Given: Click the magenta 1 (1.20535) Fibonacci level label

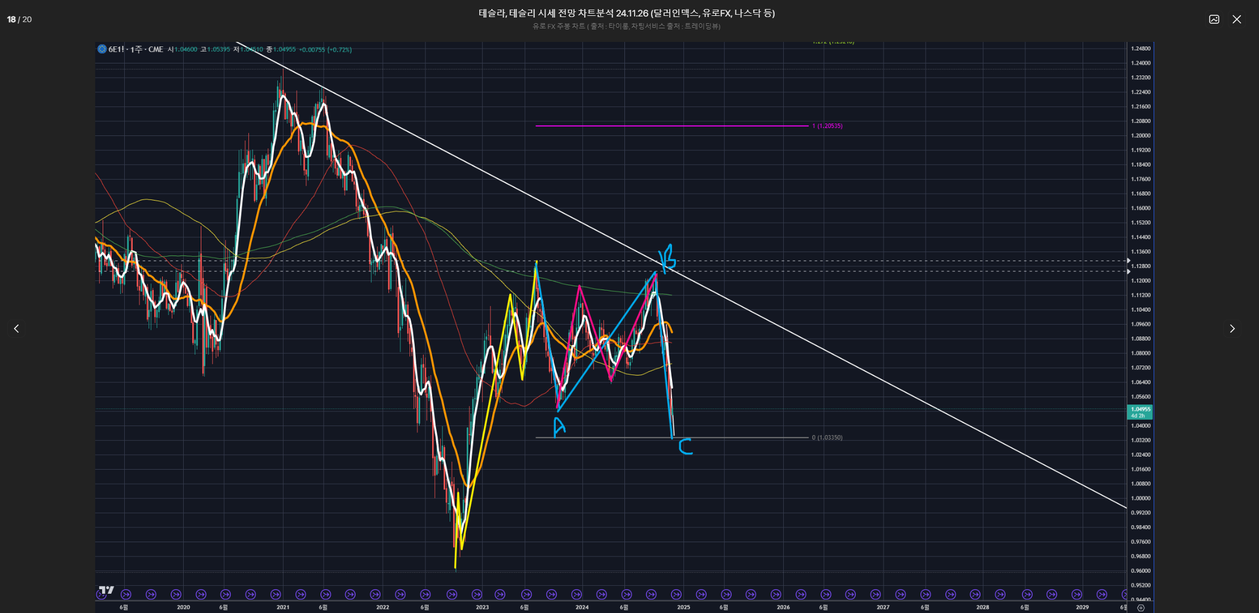Looking at the screenshot, I should 827,126.
